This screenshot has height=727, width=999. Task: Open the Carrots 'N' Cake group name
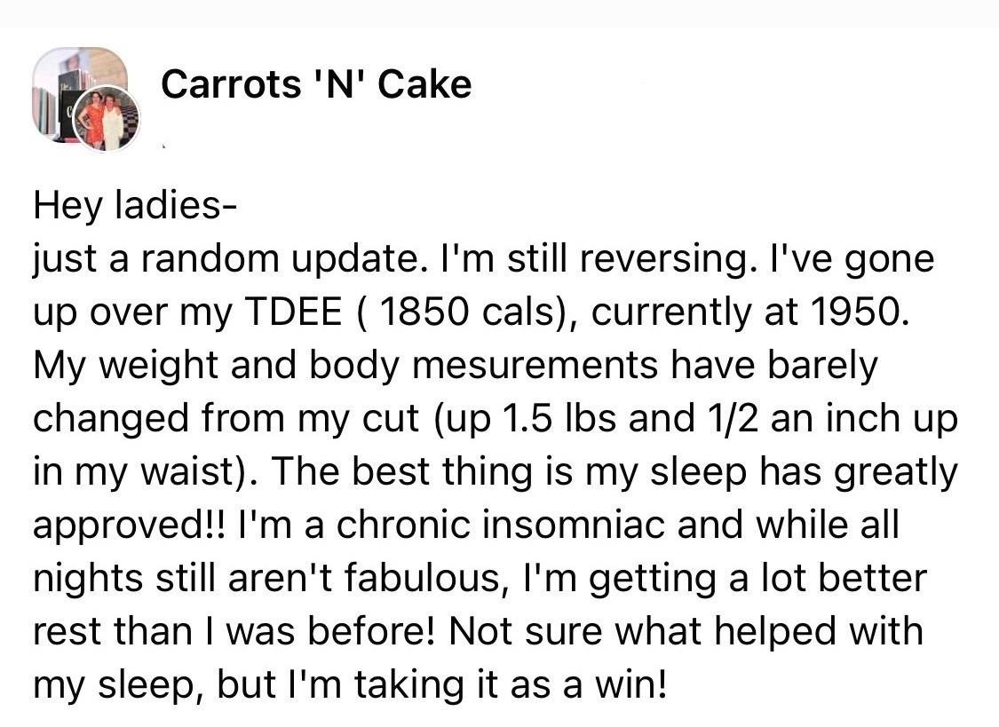point(316,84)
